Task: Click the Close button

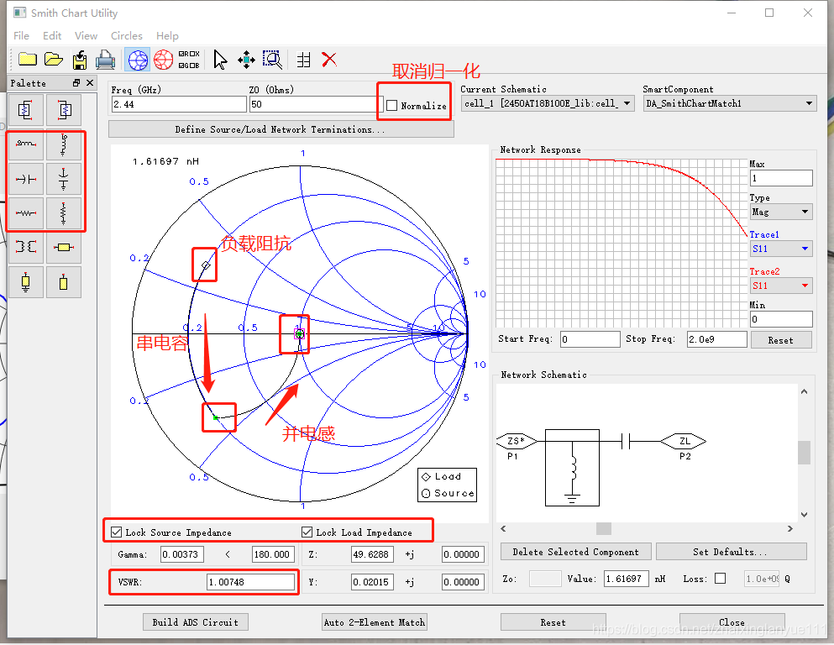Action: pos(732,622)
